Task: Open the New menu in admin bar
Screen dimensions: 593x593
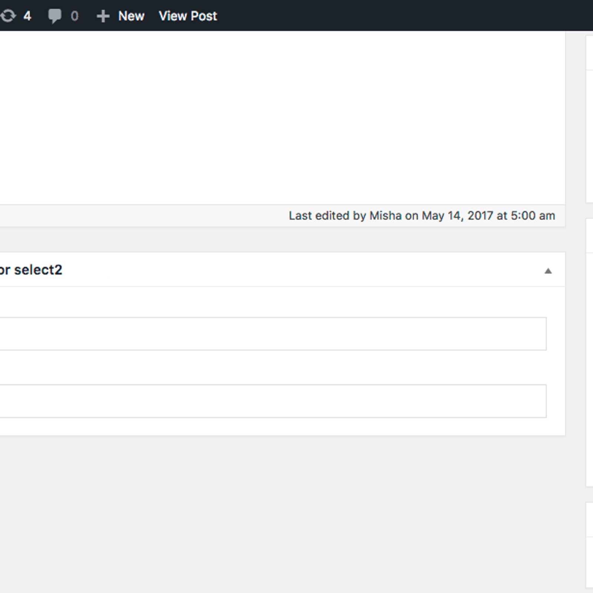Action: [131, 16]
